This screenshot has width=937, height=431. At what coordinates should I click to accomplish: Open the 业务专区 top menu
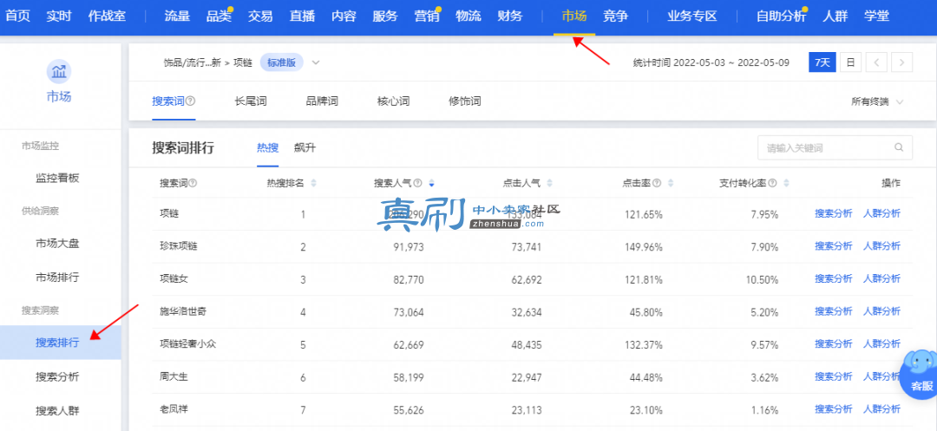pyautogui.click(x=692, y=16)
